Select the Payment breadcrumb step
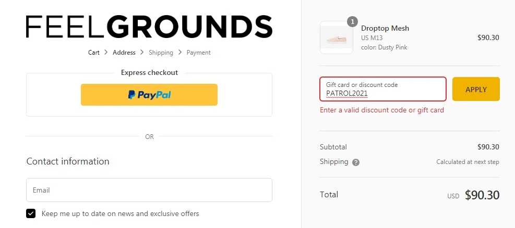 click(x=199, y=53)
